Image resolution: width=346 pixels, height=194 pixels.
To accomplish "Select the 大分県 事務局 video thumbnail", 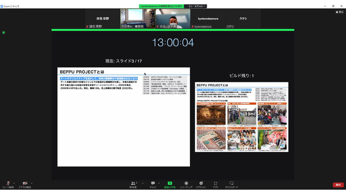I will click(138, 18).
